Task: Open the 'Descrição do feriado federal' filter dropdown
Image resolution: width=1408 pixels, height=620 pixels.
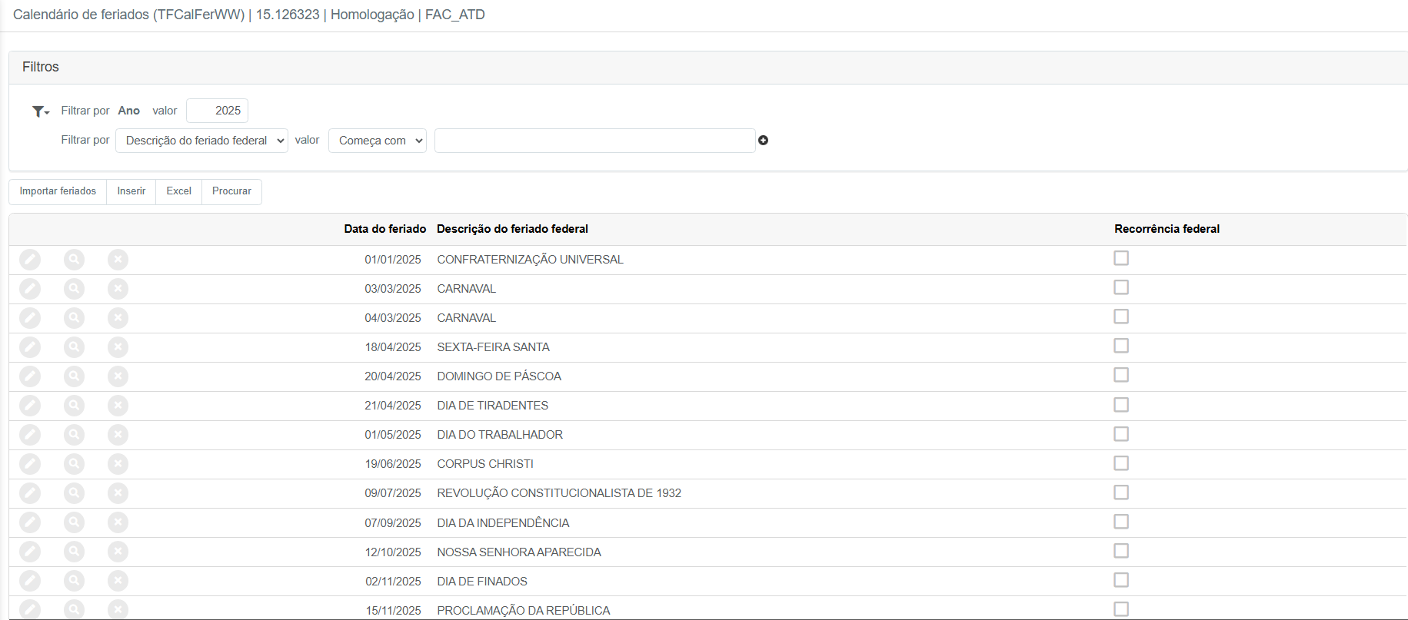Action: (201, 141)
